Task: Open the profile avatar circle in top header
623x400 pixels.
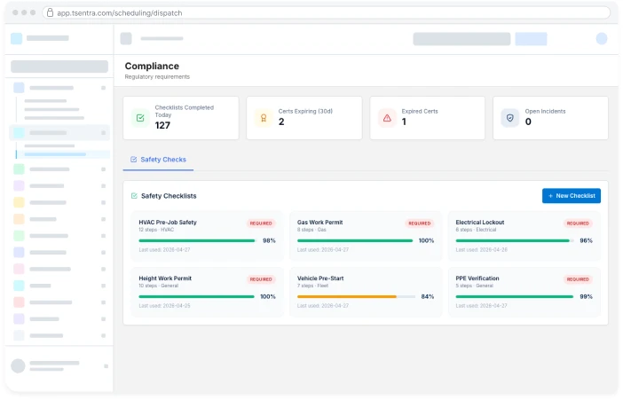Action: (x=602, y=38)
